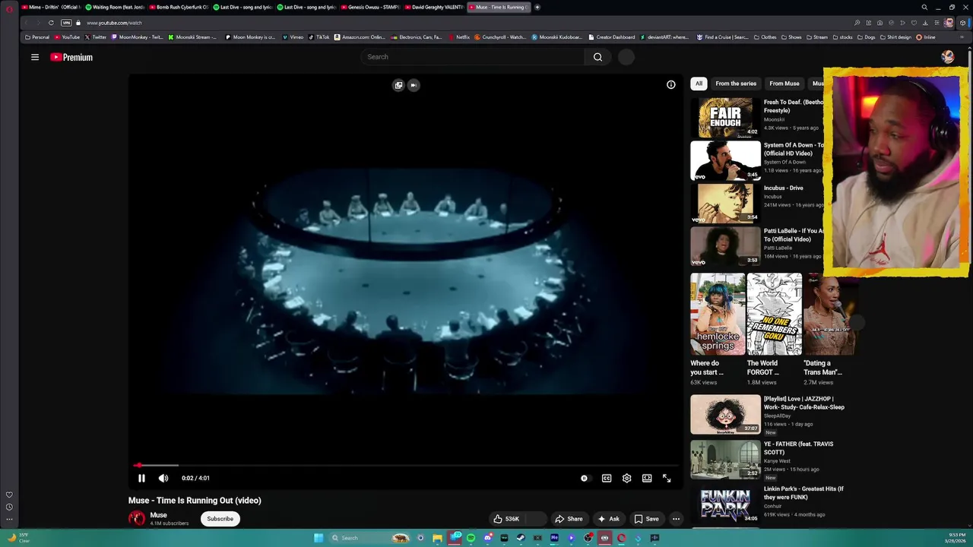Open the Patti LaBelle video thumbnail

[725, 245]
